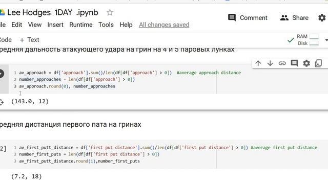328x184 pixels.
Task: Rename notebook title Lee Hodges 1DAY .ipynb
Action: coord(53,12)
